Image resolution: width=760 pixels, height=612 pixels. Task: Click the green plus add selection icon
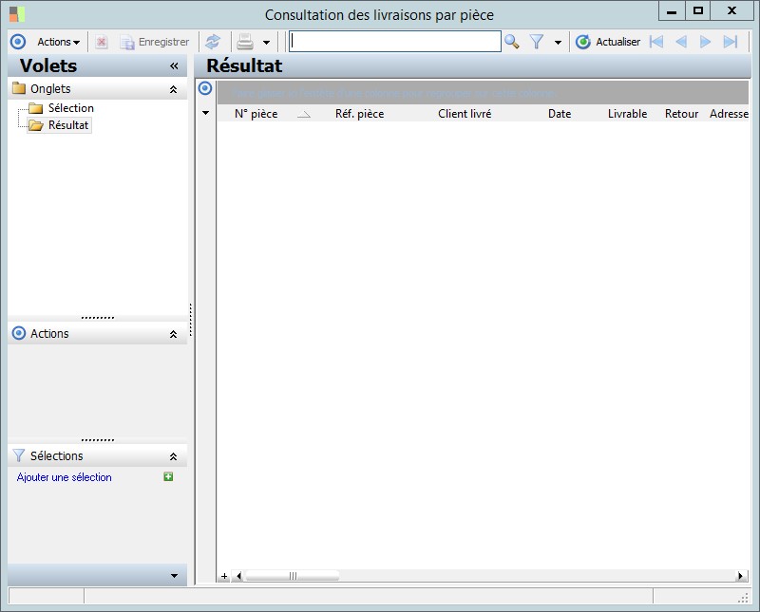click(168, 477)
